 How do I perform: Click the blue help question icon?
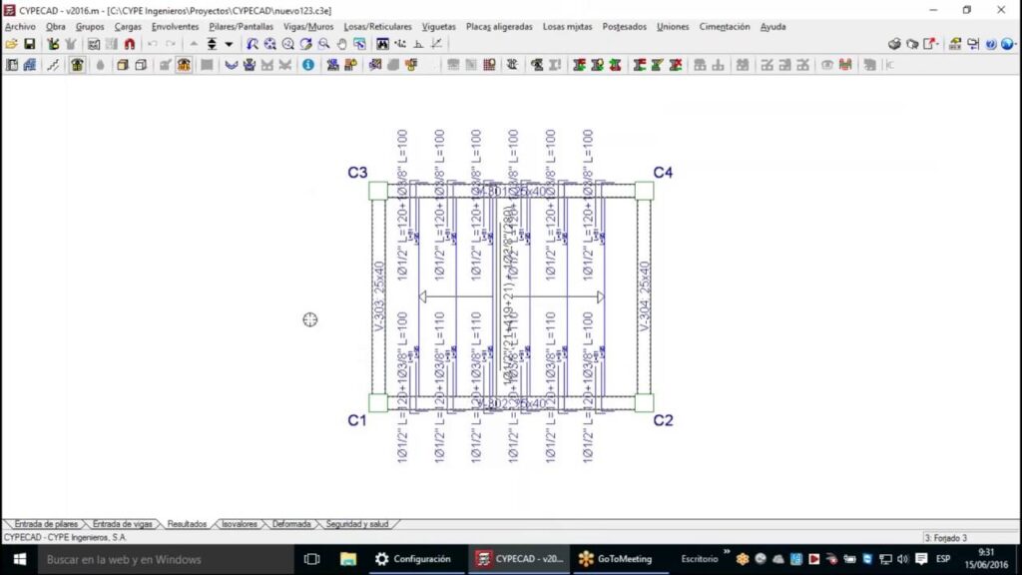pos(991,44)
